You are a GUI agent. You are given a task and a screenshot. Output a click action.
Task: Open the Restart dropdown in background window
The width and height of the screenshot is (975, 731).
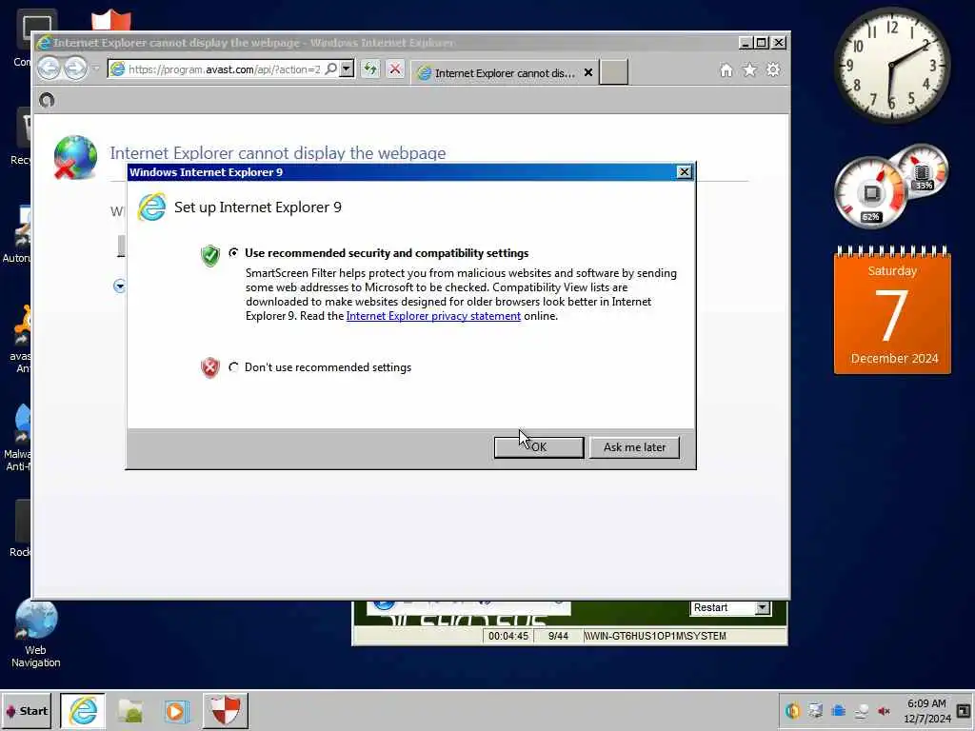click(x=763, y=608)
